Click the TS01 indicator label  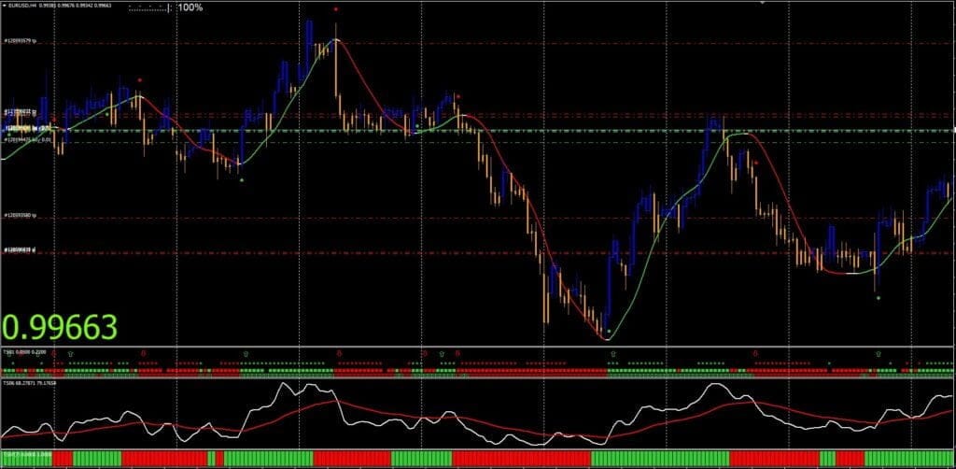(x=22, y=352)
